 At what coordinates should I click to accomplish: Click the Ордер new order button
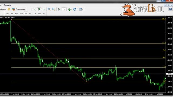(3, 9)
